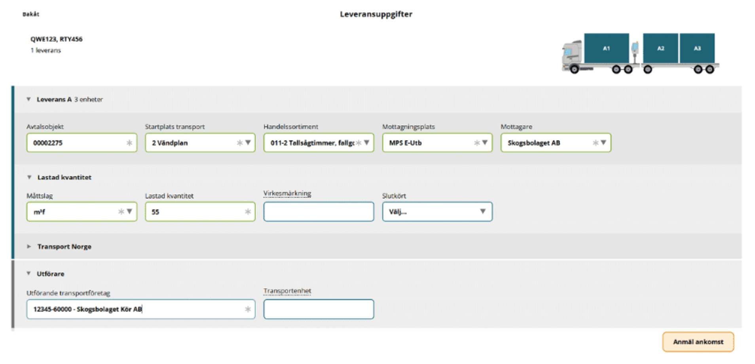Click the Virkesmärkning label
755x364 pixels.
pos(287,193)
